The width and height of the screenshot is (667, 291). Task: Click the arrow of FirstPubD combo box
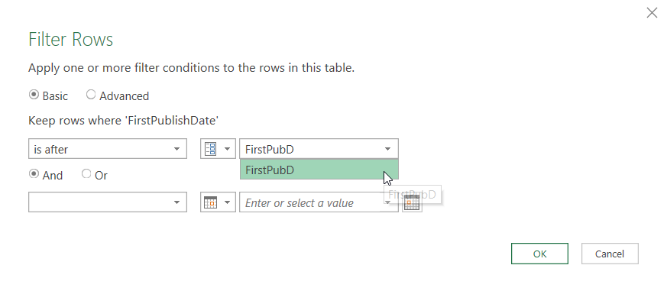[387, 149]
